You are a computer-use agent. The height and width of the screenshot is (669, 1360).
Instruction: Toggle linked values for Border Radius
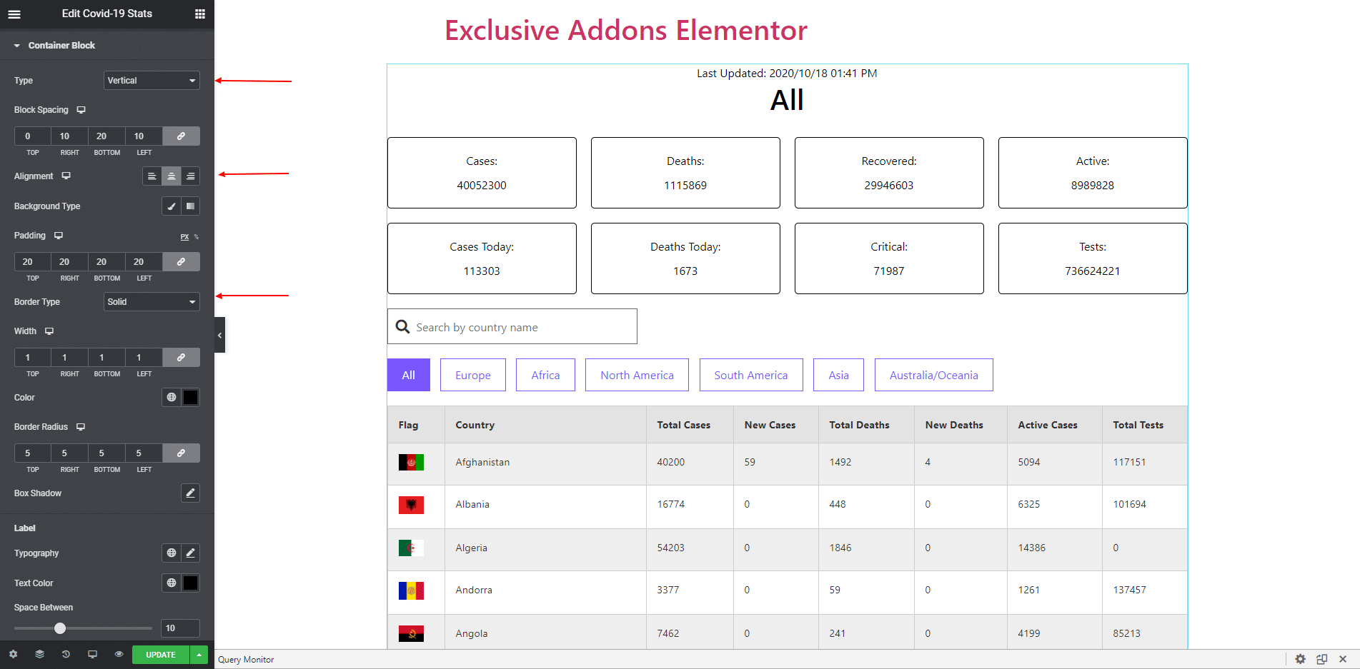coord(181,453)
